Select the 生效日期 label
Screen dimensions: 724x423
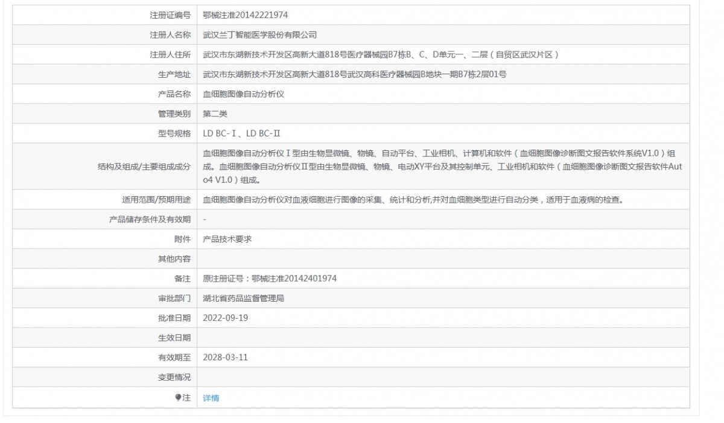pyautogui.click(x=174, y=338)
